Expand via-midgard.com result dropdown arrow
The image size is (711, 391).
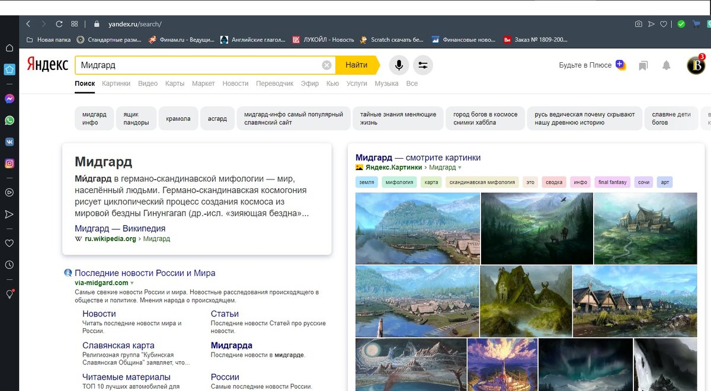132,283
